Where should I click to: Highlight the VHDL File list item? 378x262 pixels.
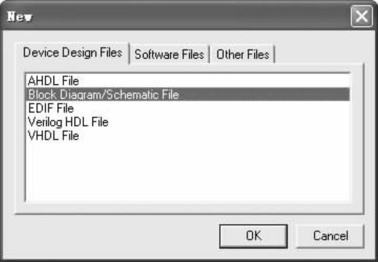[x=53, y=136]
